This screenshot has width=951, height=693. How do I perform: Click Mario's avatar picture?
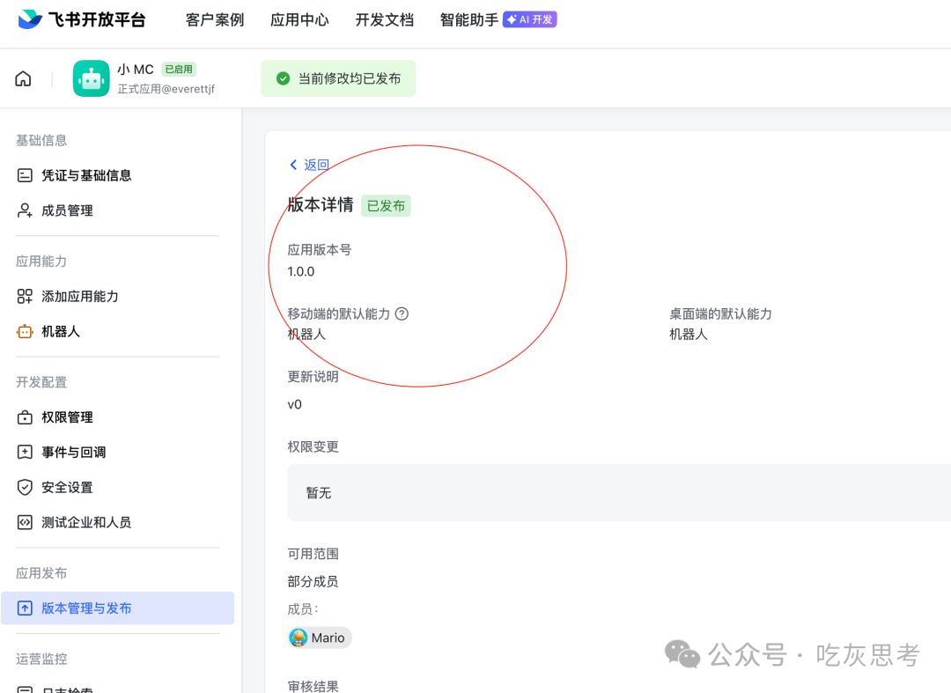[x=299, y=638]
